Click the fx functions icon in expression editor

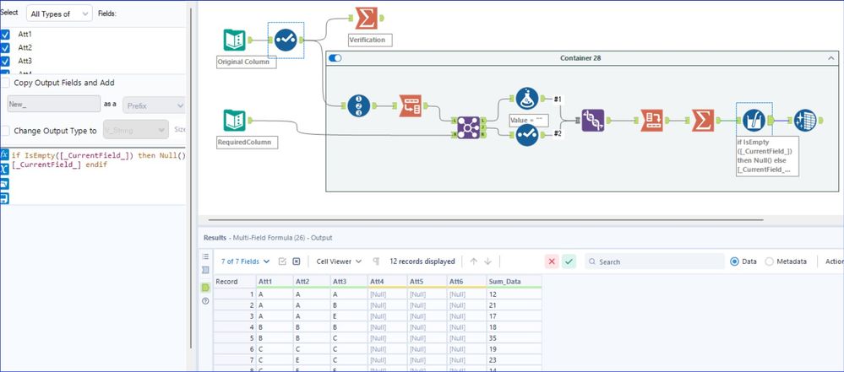4,155
